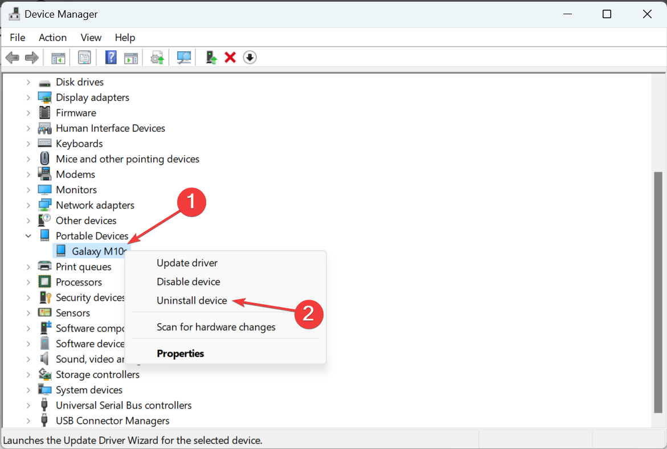Click the red X Uninstall device icon
This screenshot has height=449, width=667.
click(230, 57)
